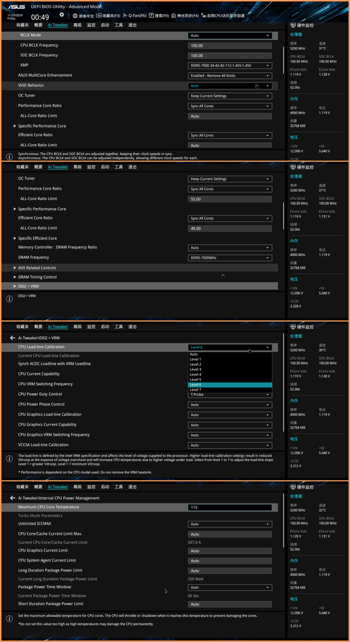The height and width of the screenshot is (642, 350).
Task: Open the CPU Graphics VRM Switching Frequency dropdown
Action: 230,435
